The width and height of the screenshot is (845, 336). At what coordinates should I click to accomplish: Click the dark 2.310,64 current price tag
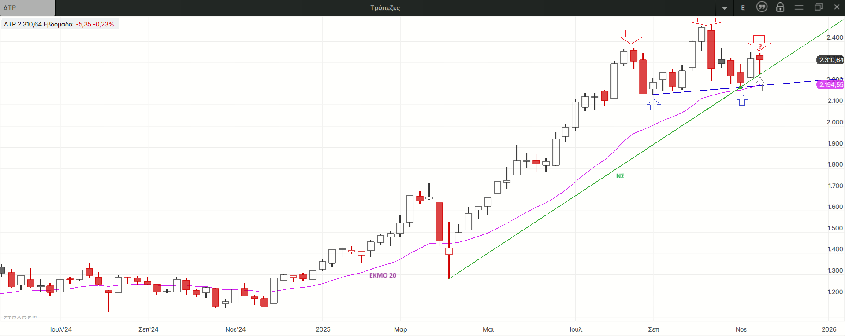(830, 60)
